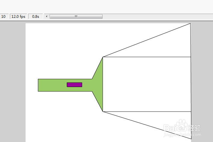Select the purple rectangle on stage
213x142 pixels.
[74, 85]
